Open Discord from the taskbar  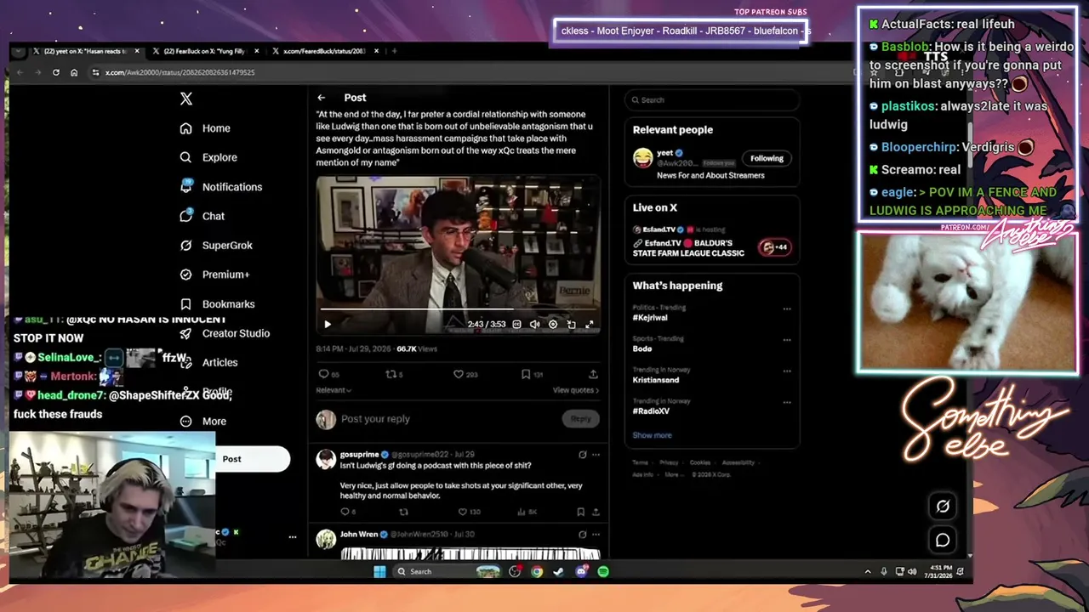(x=581, y=571)
